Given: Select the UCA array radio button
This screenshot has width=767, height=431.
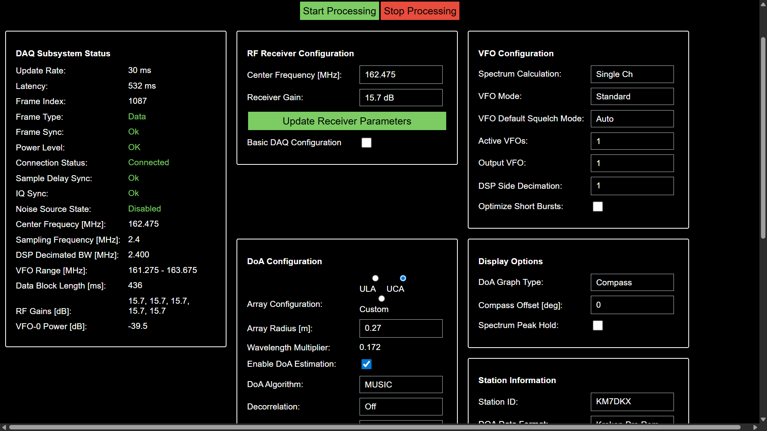Looking at the screenshot, I should [403, 278].
